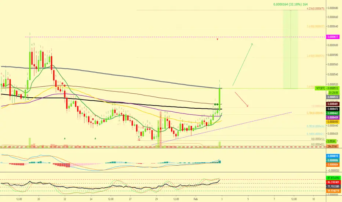Select the Feb label on time axis

tap(196, 199)
